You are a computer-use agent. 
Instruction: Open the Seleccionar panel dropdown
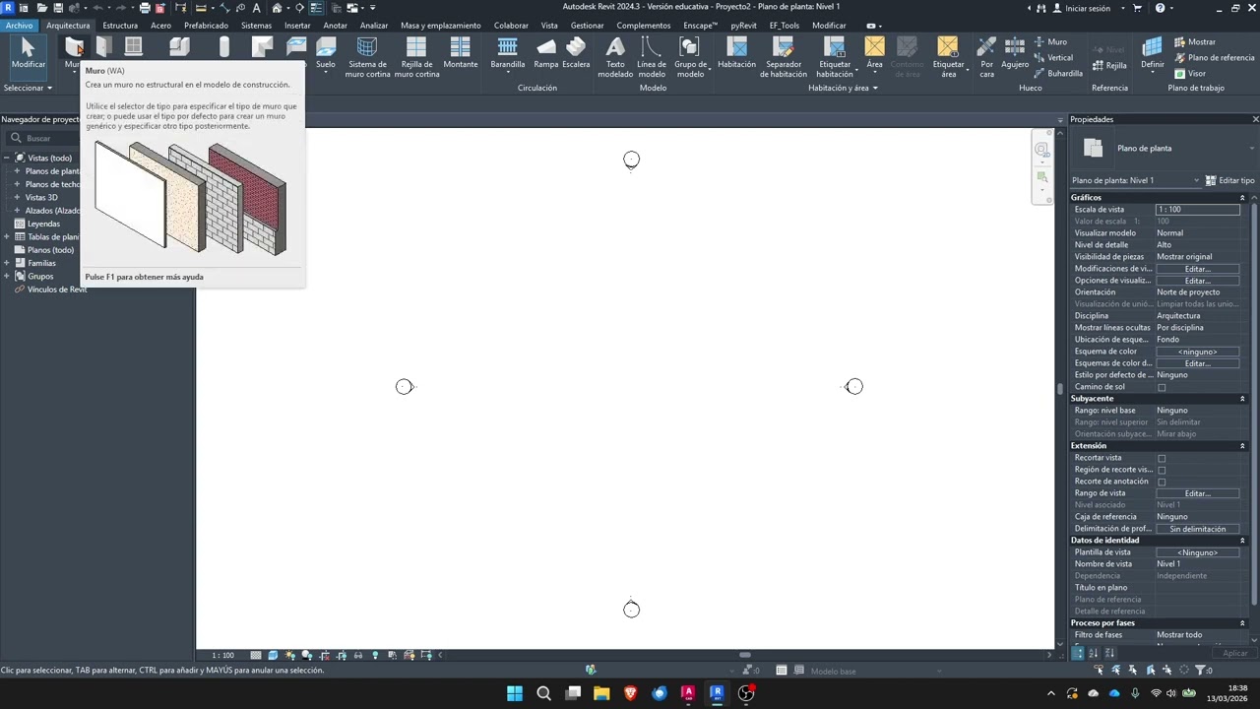point(28,88)
